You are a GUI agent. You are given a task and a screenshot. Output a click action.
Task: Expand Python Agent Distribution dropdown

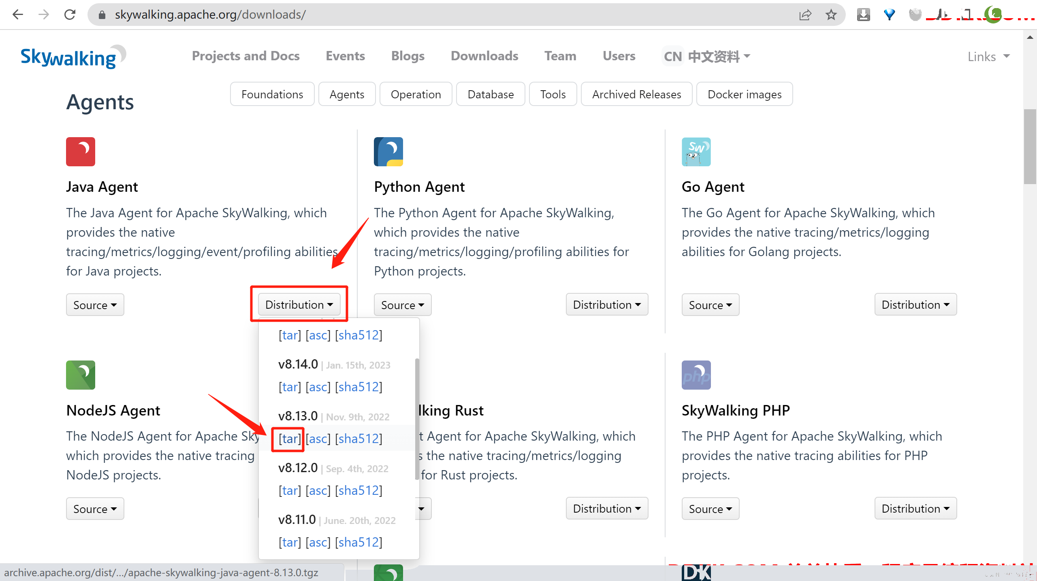[607, 304]
